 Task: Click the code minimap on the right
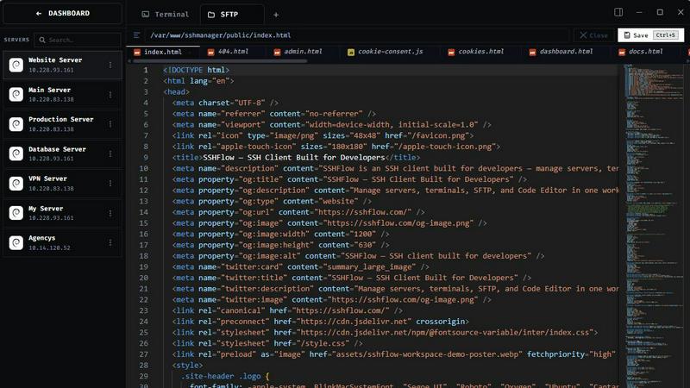pos(653,224)
